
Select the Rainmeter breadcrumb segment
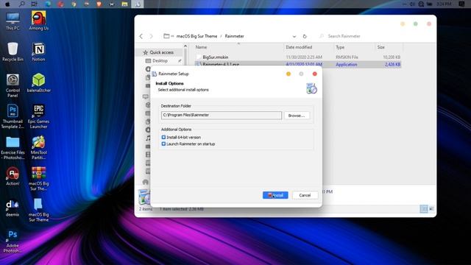(234, 36)
